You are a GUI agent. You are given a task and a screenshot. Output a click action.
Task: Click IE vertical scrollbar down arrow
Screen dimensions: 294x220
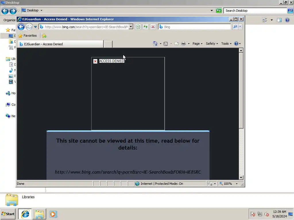point(241,177)
